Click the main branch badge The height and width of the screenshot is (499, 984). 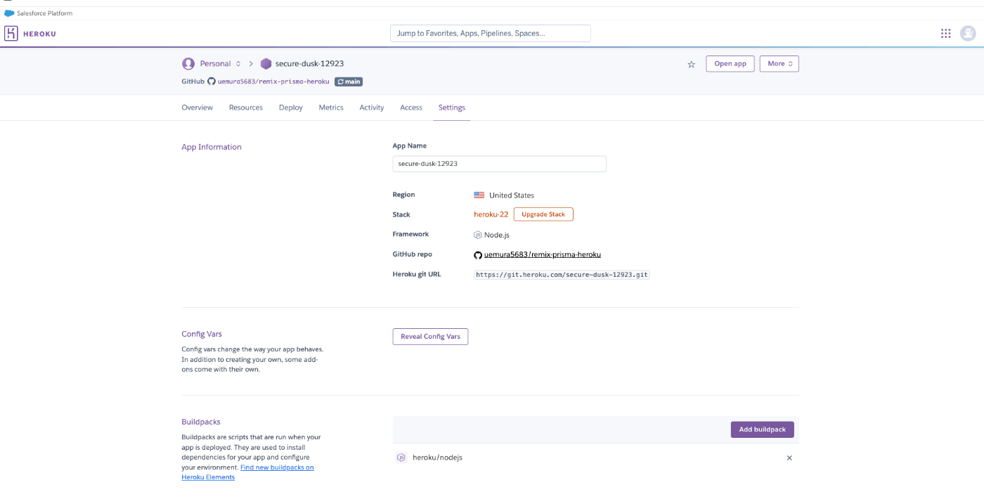[349, 82]
